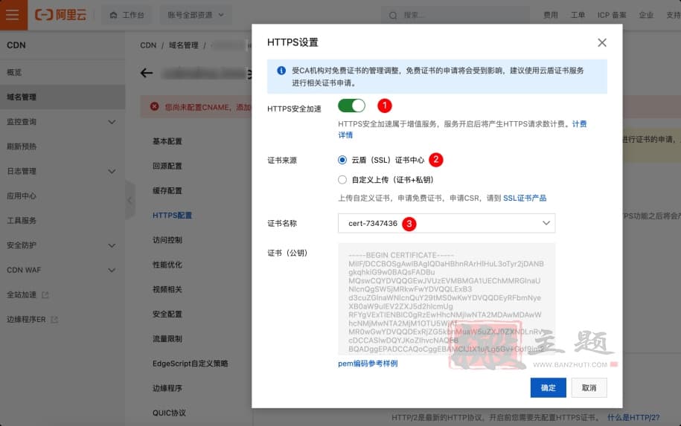Click the red error icon in CNAME warning
Viewport: 681px width, 426px height.
(154, 107)
